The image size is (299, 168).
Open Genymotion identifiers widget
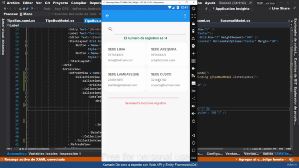point(193,61)
